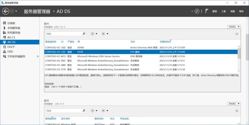Expand 文件和存储服务 submenu arrow
Screen dimensions: 249x125
coord(38,56)
